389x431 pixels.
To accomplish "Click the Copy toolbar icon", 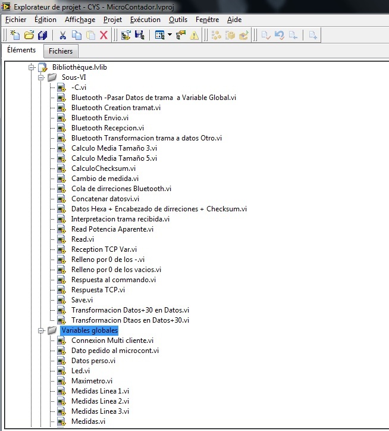I will coord(77,35).
